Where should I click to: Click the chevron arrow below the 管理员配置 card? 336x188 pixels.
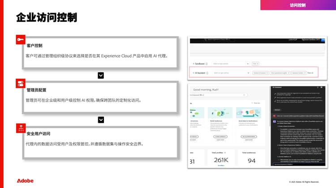(101, 120)
